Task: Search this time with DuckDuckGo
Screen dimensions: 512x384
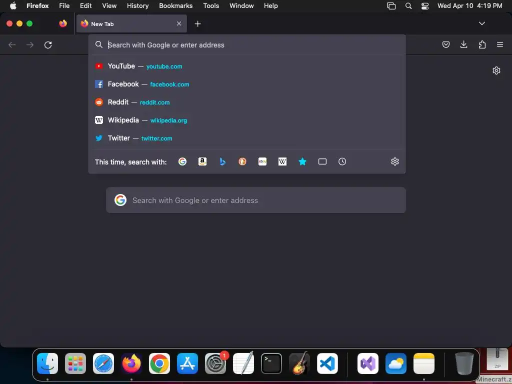Action: (242, 161)
